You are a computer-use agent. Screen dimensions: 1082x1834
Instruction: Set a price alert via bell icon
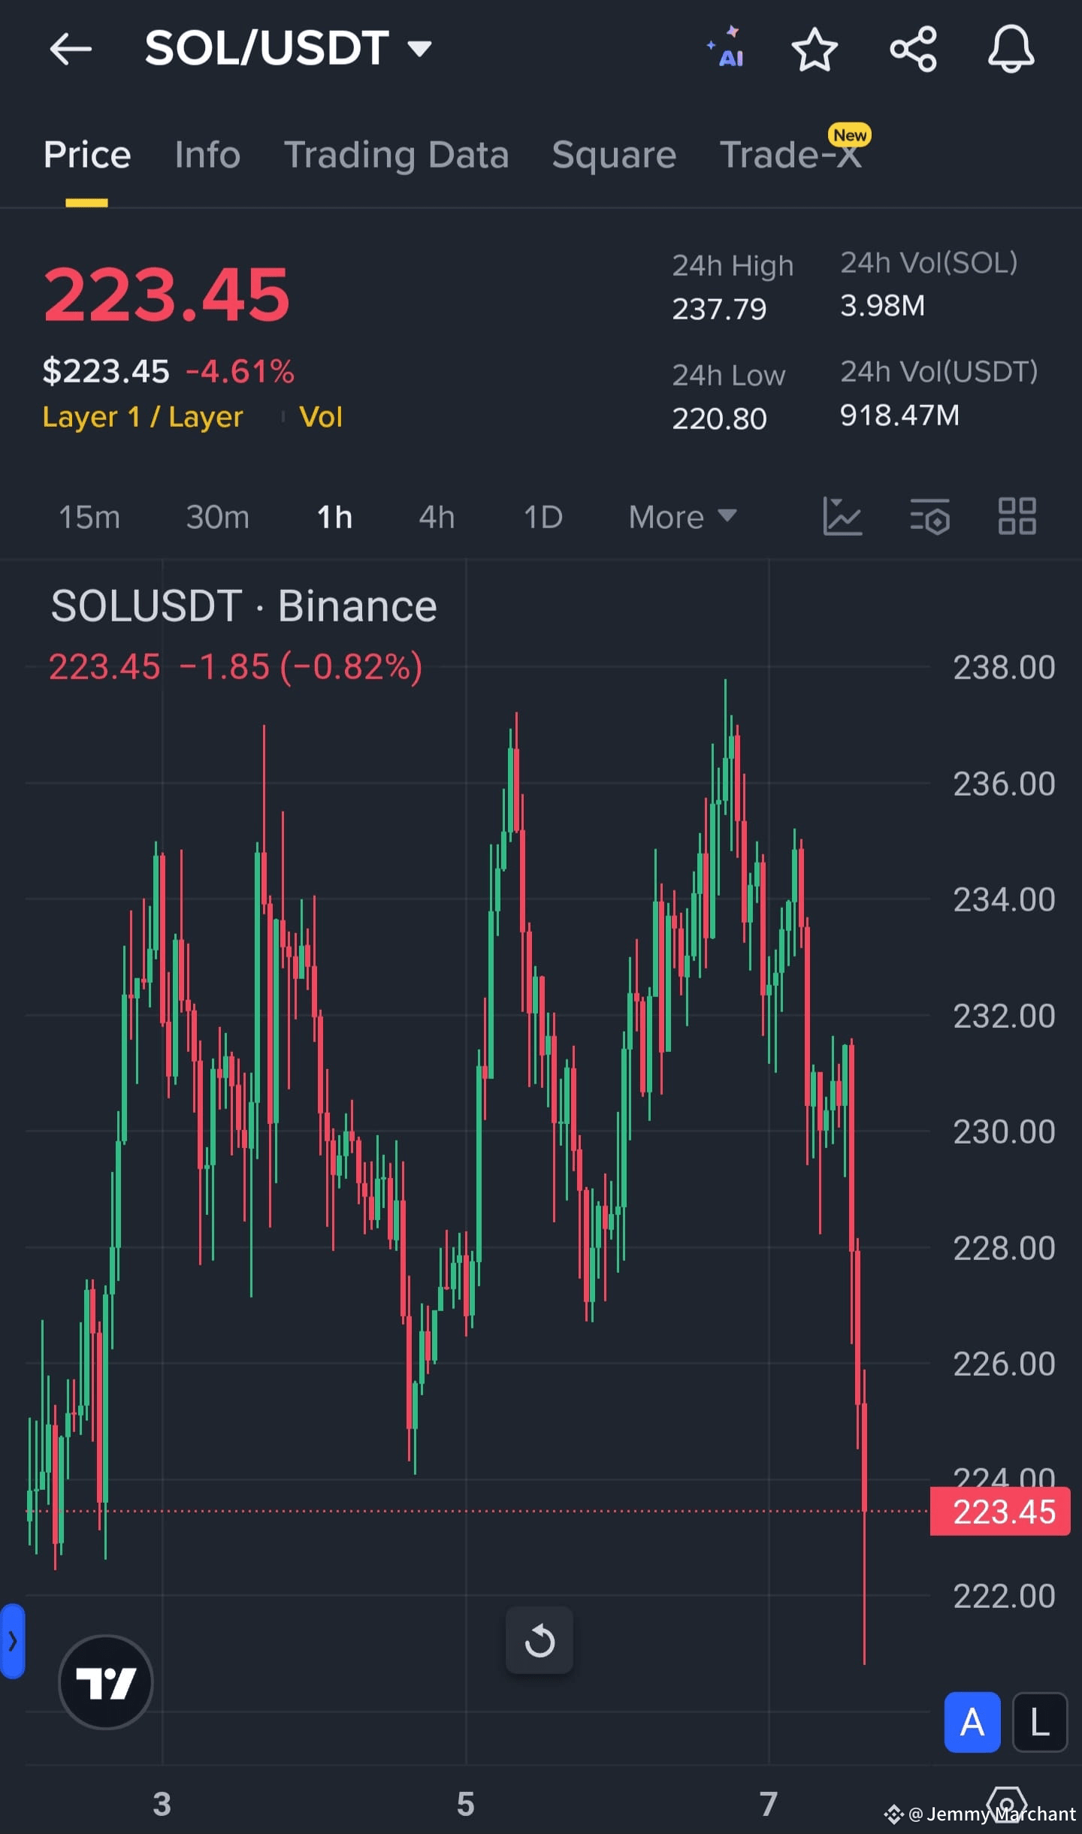[x=1011, y=50]
